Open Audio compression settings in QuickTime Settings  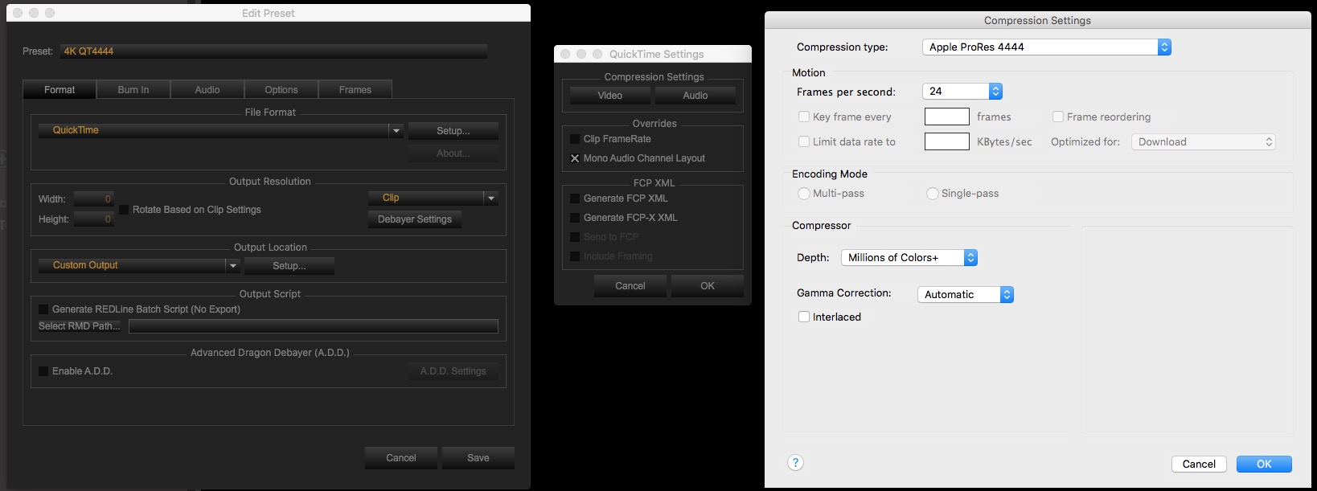[695, 96]
